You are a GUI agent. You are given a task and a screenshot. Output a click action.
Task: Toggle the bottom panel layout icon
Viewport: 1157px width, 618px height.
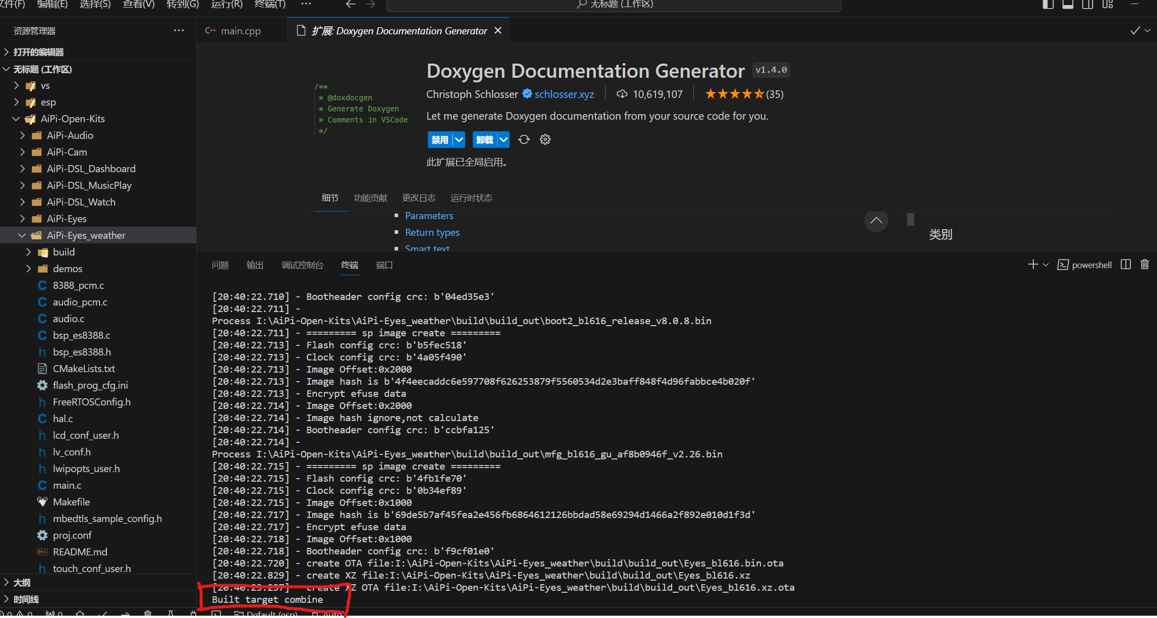tap(1068, 4)
